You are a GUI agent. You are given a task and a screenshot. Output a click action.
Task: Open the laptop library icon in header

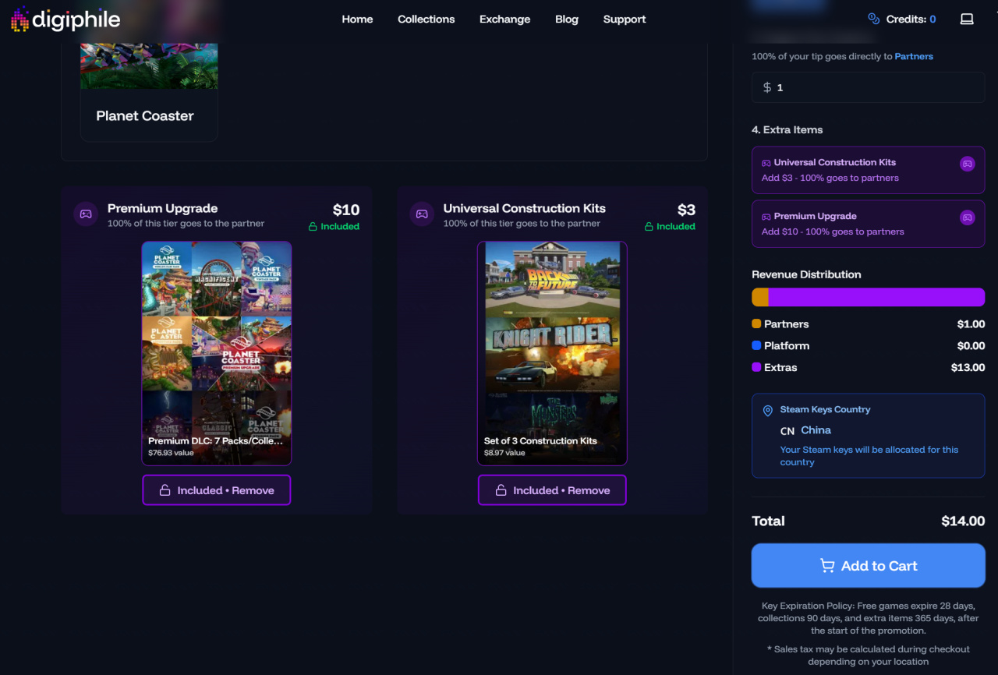(x=967, y=19)
